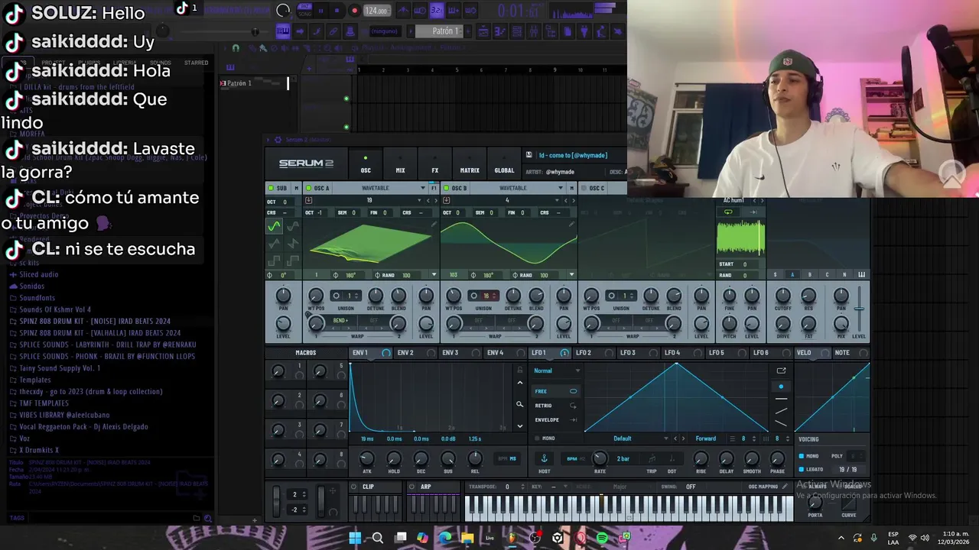Switch to the MIX tab in Serum
Screen dimensions: 979x550
point(400,165)
